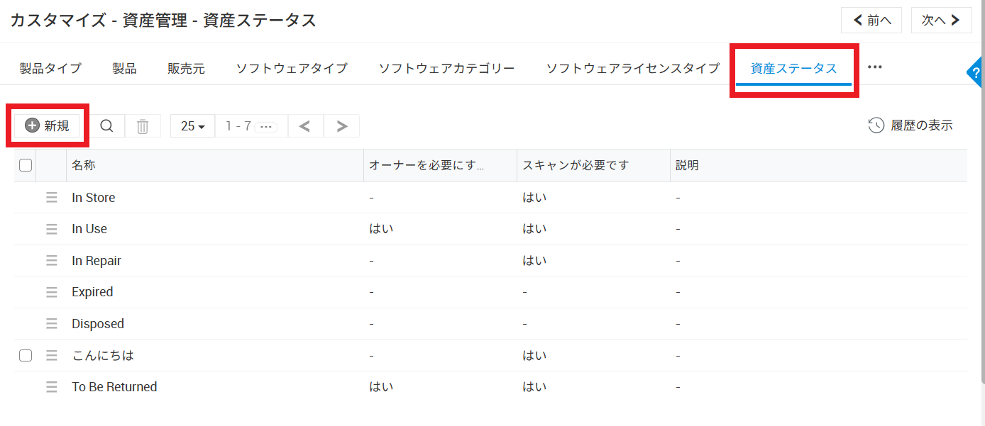Click the blue help question mark icon
This screenshot has width=985, height=426.
tap(976, 72)
